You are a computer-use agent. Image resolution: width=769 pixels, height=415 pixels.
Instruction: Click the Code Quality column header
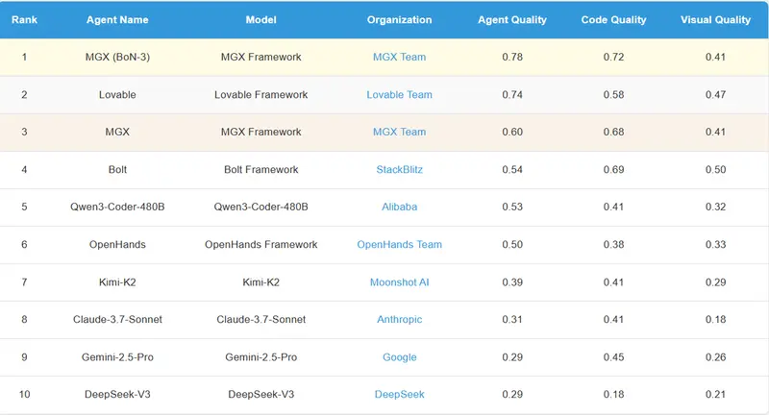click(x=613, y=20)
